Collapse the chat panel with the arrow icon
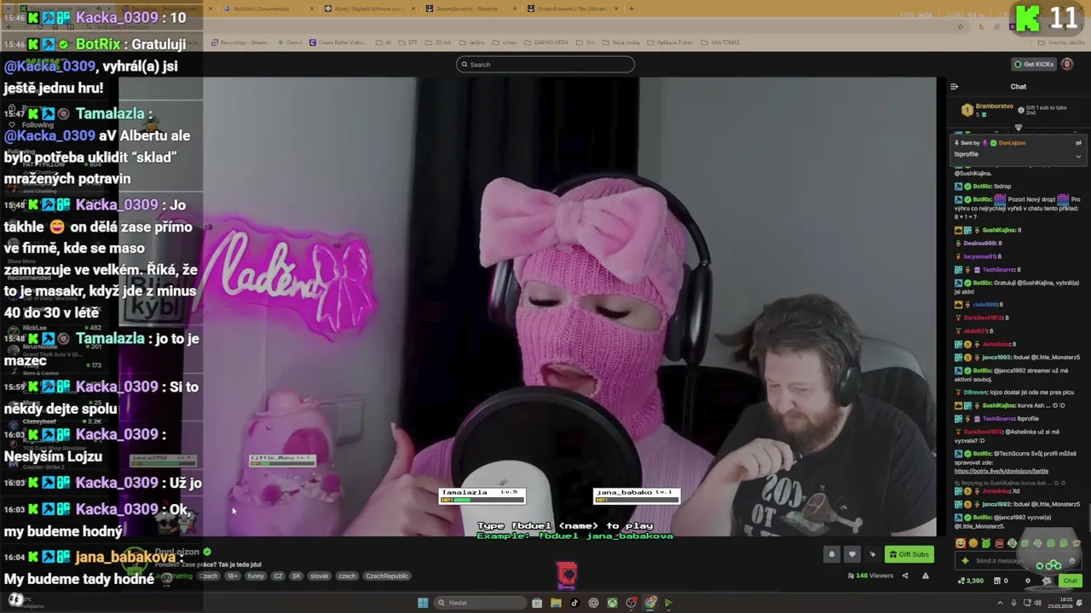This screenshot has height=613, width=1091. pos(954,87)
